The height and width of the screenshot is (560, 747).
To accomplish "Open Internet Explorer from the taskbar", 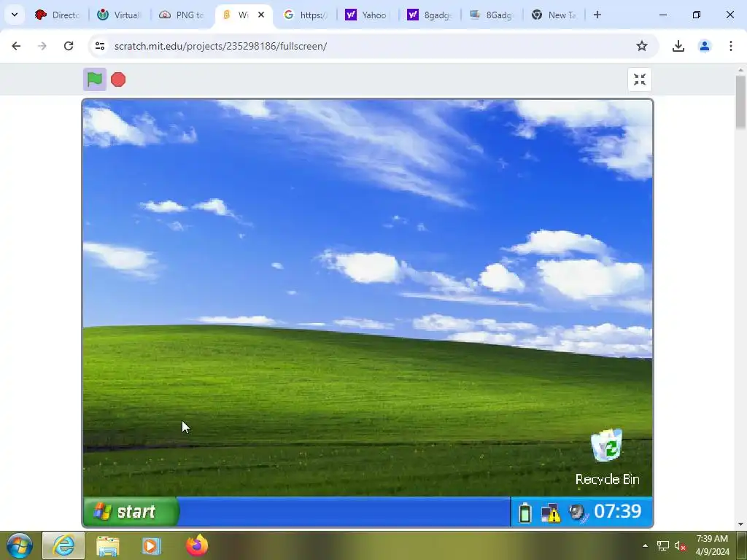I will (x=64, y=545).
